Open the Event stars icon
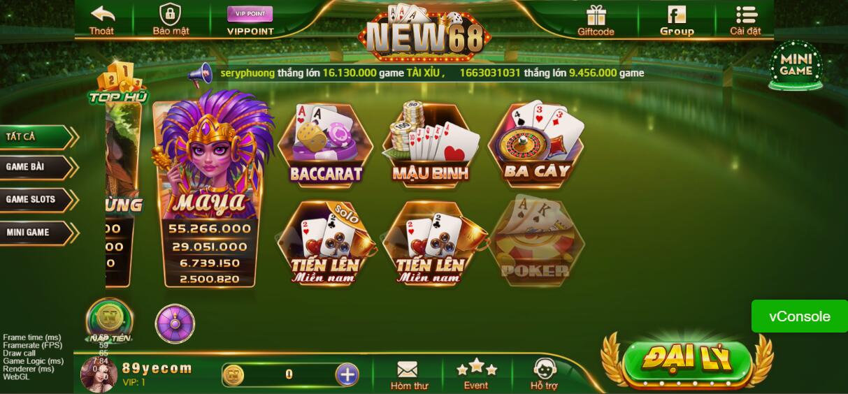 pos(476,374)
